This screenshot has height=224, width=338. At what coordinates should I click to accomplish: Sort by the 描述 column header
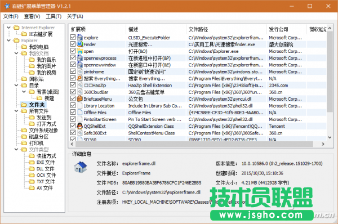tap(156, 29)
